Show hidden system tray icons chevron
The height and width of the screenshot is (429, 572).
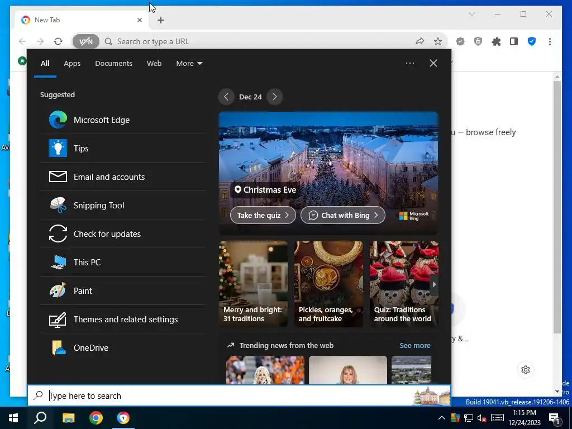[441, 418]
